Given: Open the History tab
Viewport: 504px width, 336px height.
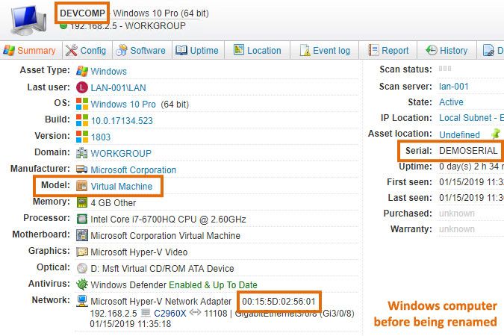Looking at the screenshot, I should pyautogui.click(x=447, y=51).
